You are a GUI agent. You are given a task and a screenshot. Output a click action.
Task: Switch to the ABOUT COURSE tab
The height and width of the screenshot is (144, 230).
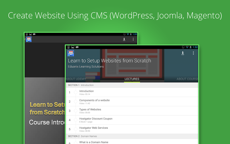(187, 79)
